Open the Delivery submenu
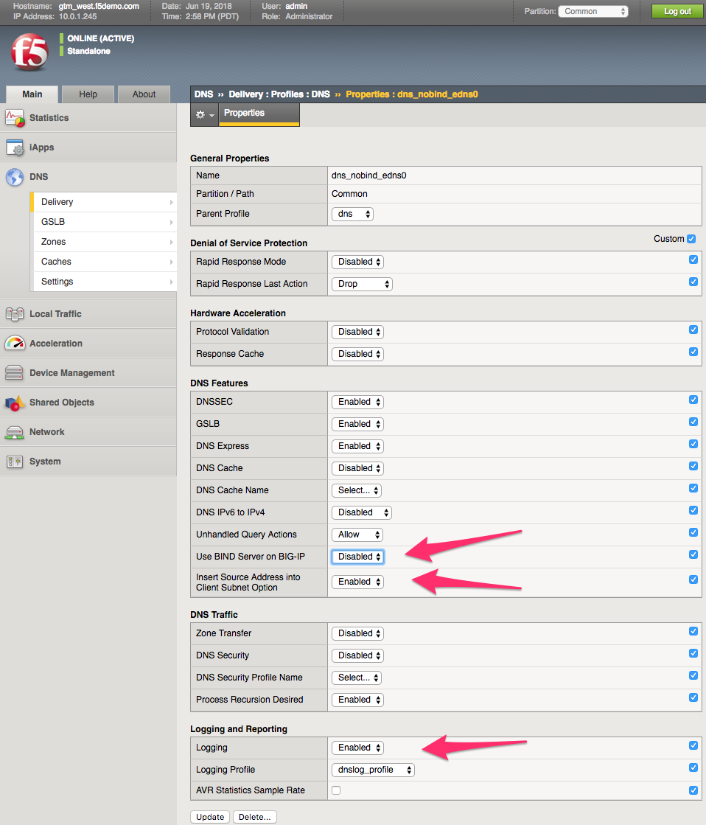The width and height of the screenshot is (706, 825). click(104, 202)
